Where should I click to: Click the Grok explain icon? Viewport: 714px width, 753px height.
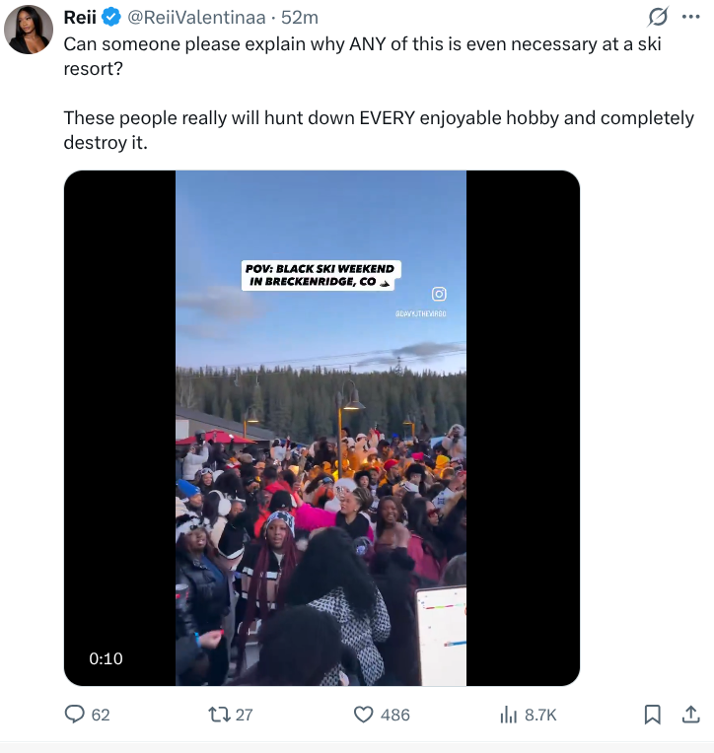pos(658,17)
